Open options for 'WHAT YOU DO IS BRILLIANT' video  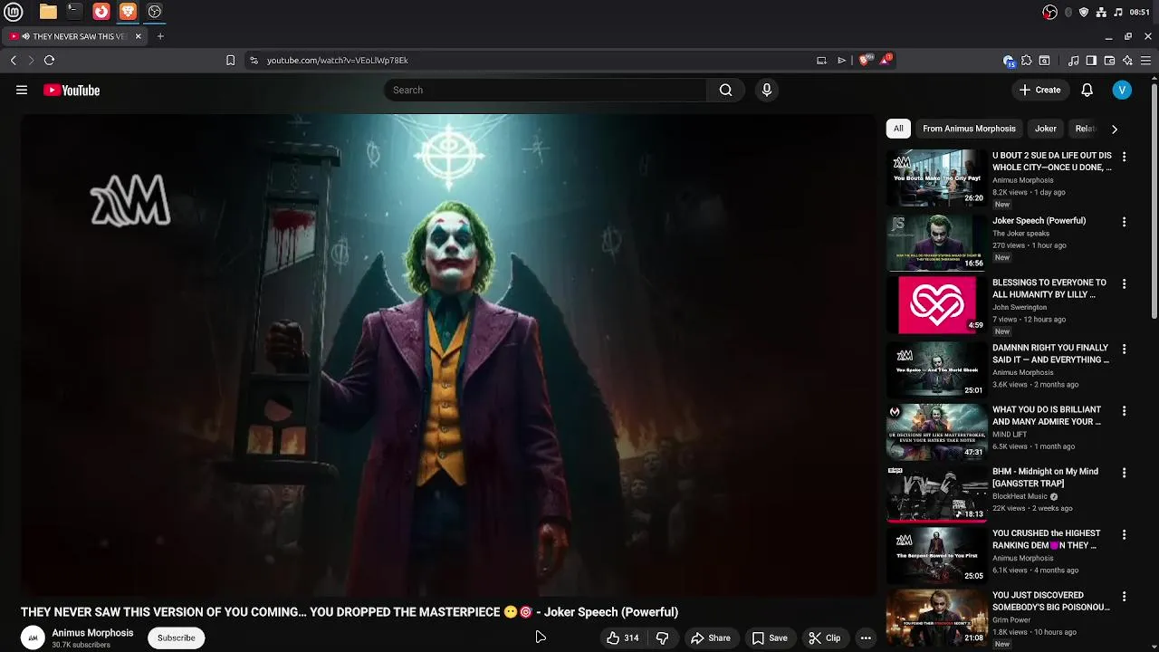1124,410
